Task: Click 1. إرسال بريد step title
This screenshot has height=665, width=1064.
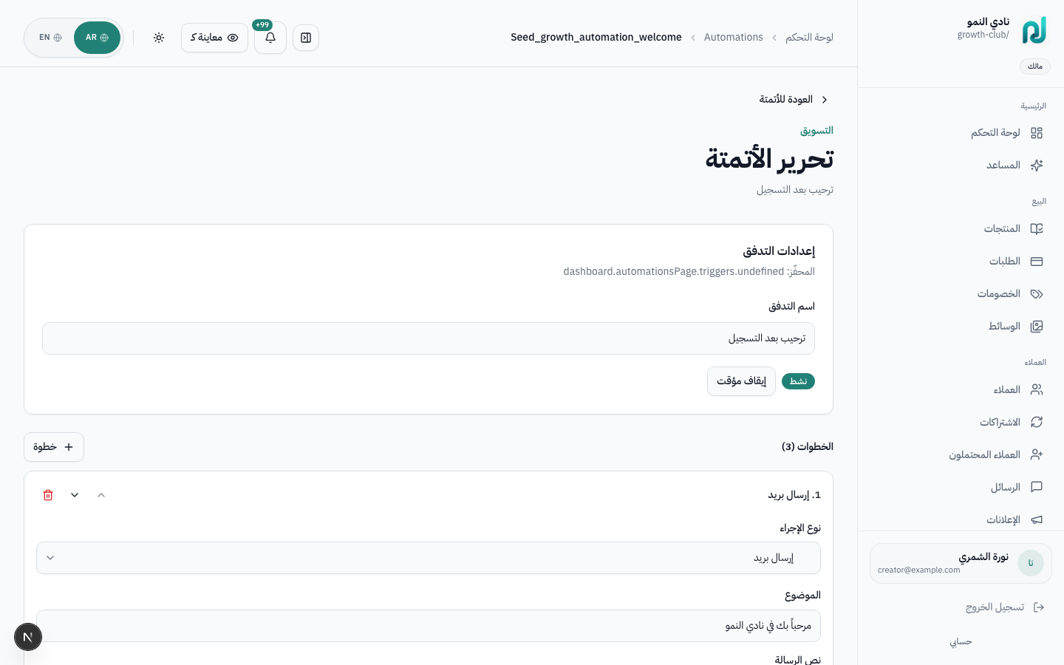Action: (x=794, y=495)
